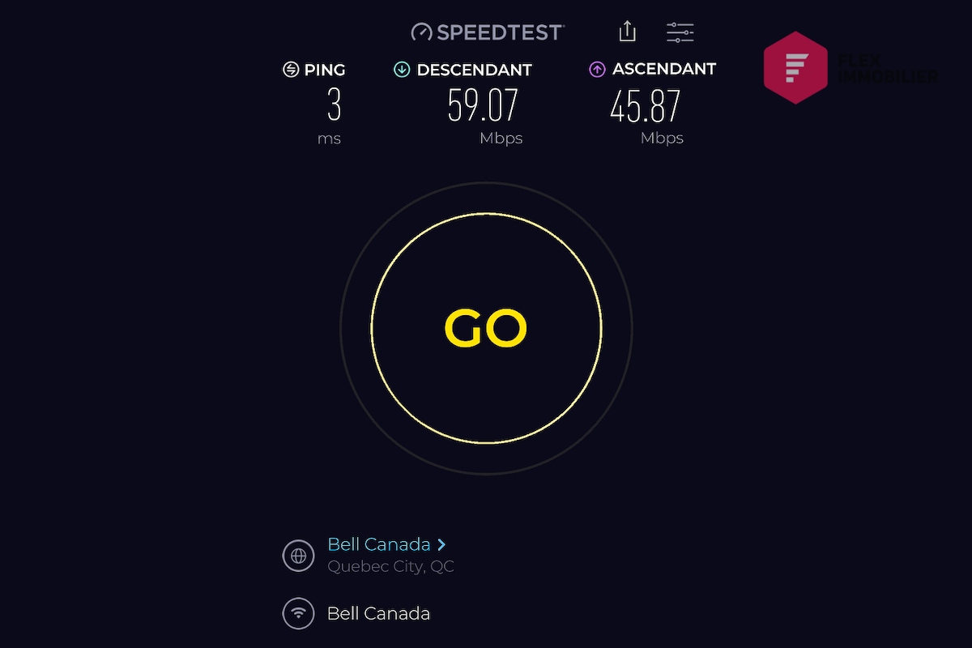972x648 pixels.
Task: Expand server selection via chevron arrow
Action: (441, 544)
